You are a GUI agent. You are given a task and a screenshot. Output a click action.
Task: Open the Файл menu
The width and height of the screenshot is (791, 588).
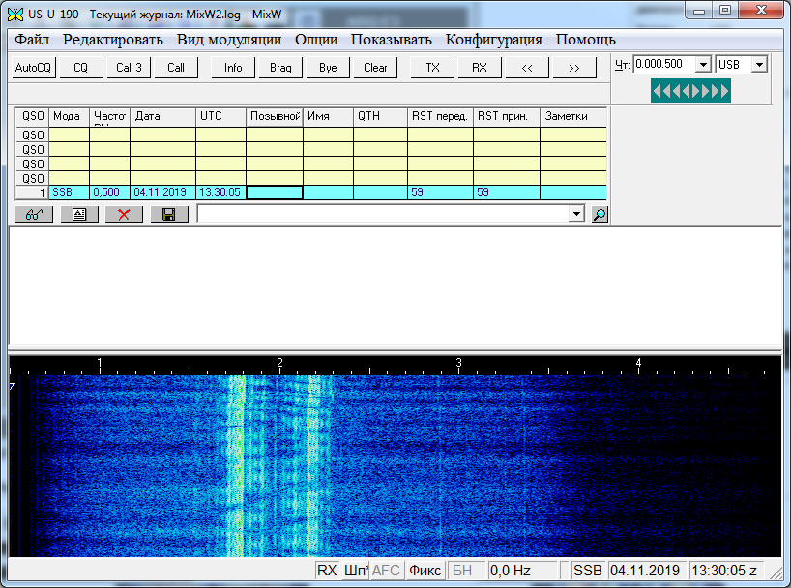point(32,40)
